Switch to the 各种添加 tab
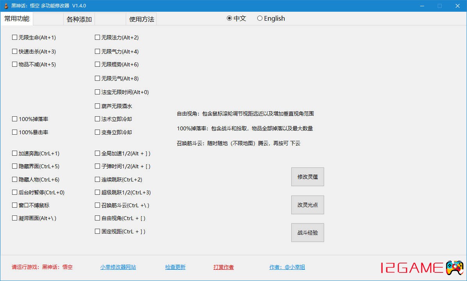Viewport: 467px width, 281px height. (x=79, y=20)
